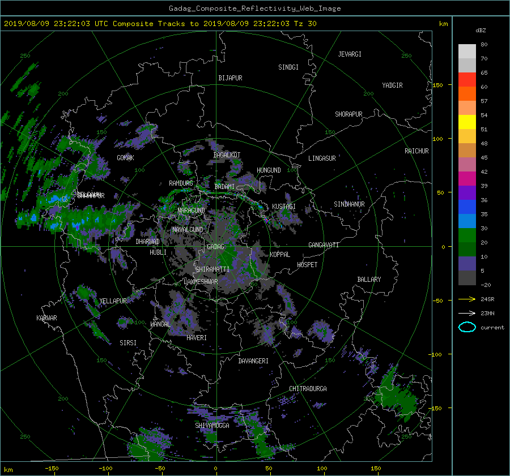Click the SHIVAMOGGA city label
Viewport: 510px width, 476px height.
click(x=212, y=425)
